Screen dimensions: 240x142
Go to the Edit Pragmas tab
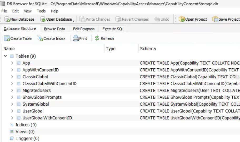pos(84,29)
